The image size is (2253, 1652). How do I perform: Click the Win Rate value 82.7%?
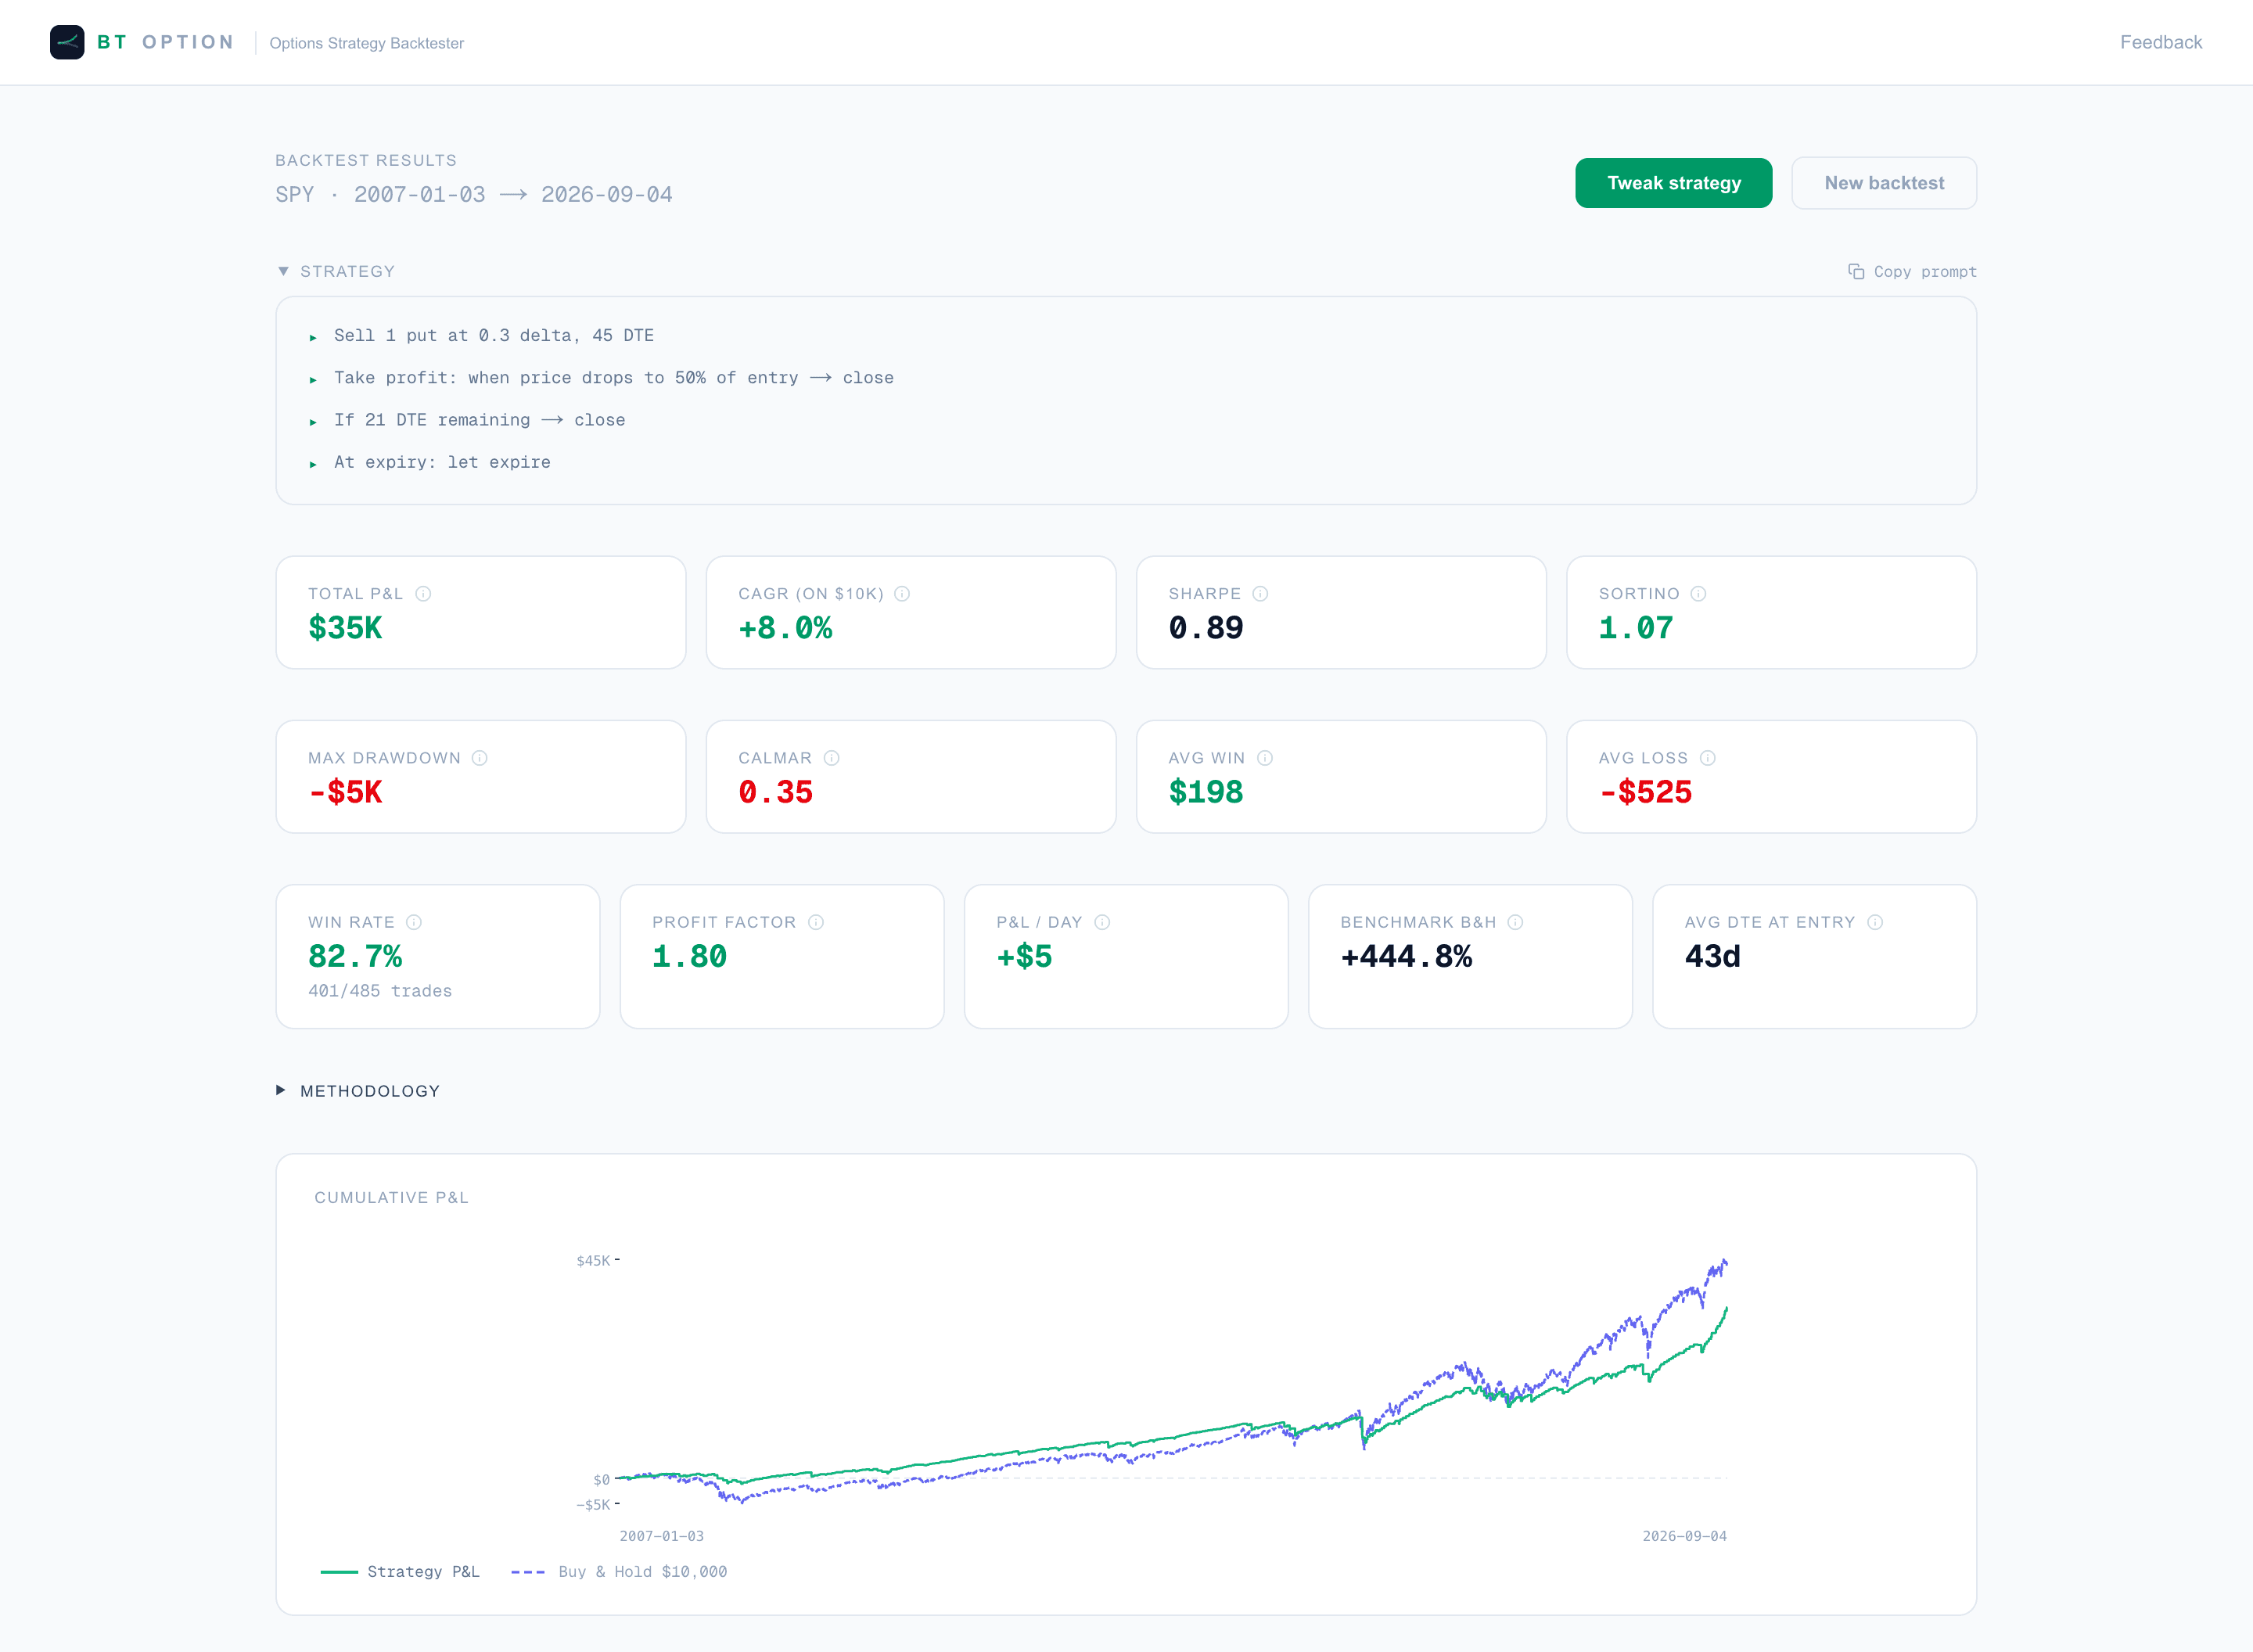(x=355, y=957)
